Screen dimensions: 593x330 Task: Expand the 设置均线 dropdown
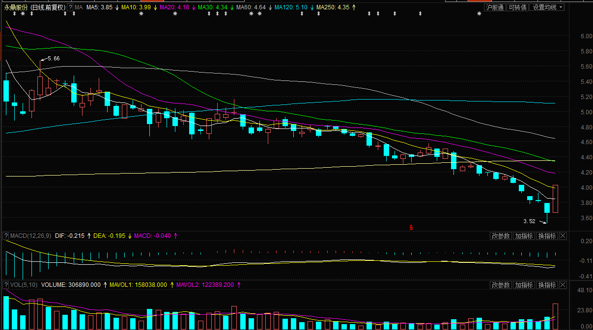(547, 7)
